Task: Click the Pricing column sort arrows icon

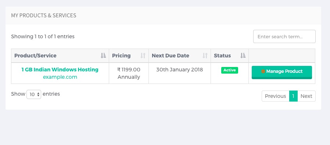Action: [x=143, y=56]
